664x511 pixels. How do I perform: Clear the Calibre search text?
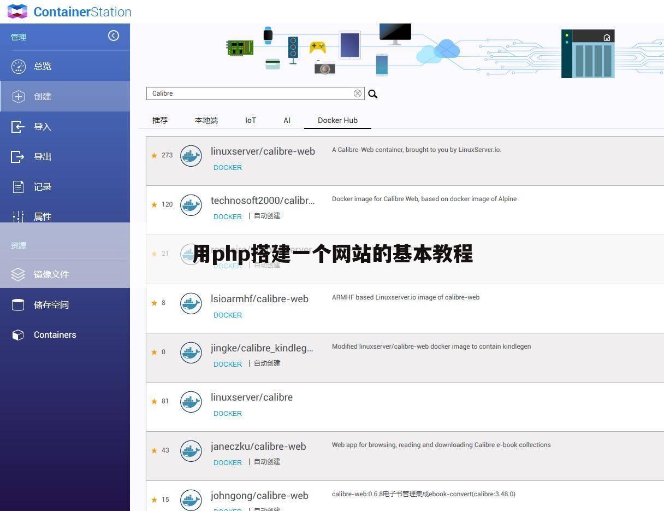[358, 93]
